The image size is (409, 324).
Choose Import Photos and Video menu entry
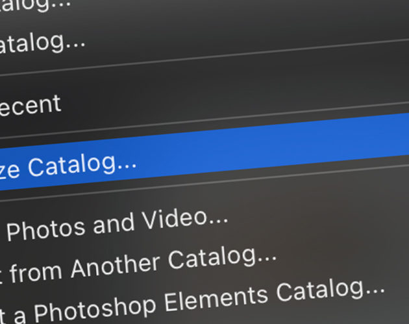118,226
